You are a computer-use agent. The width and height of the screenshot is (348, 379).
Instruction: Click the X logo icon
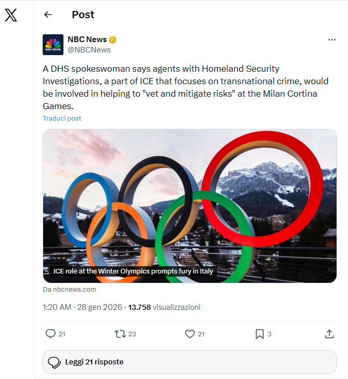tap(11, 15)
